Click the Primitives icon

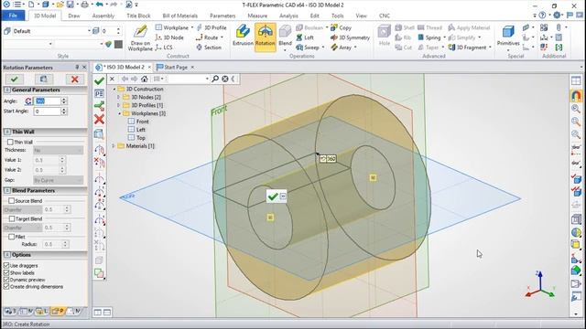508,36
